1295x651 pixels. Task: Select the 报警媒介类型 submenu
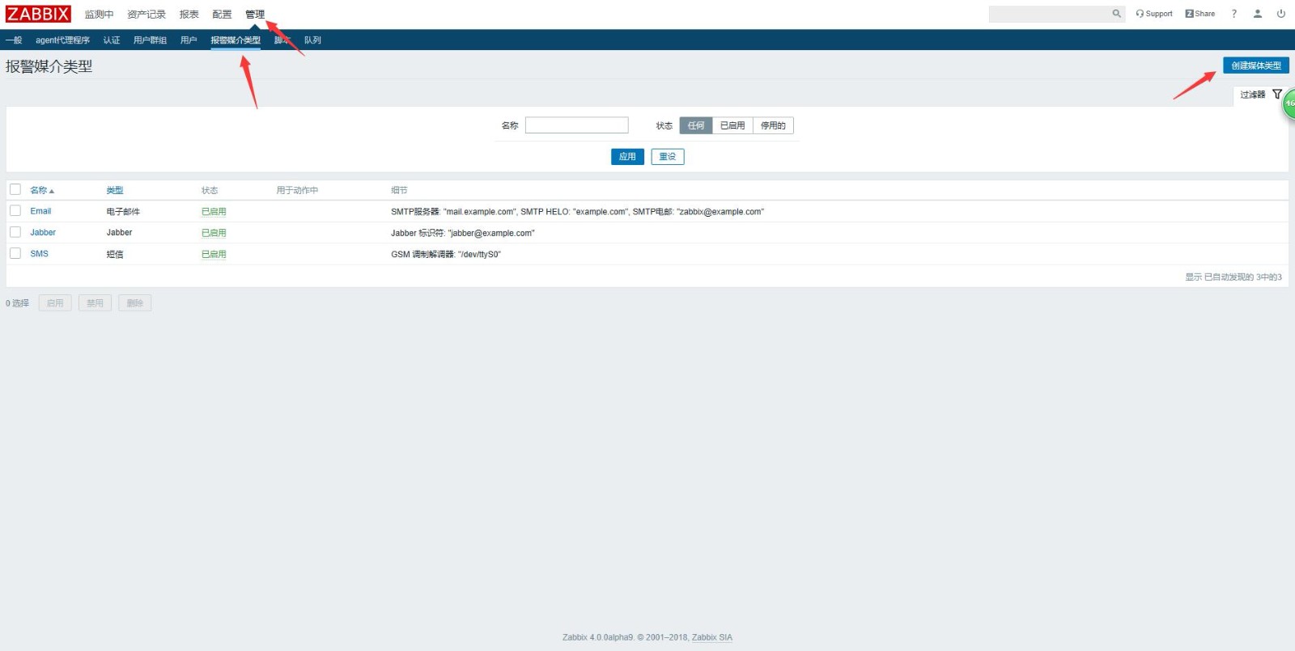pos(236,40)
